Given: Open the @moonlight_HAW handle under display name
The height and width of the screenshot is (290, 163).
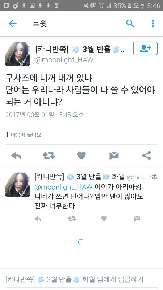Looking at the screenshot, I should (64, 60).
